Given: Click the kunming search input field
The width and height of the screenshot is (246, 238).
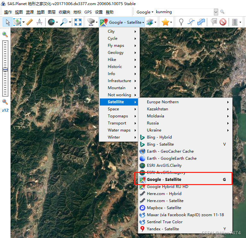Looking at the screenshot, I should 184,12.
